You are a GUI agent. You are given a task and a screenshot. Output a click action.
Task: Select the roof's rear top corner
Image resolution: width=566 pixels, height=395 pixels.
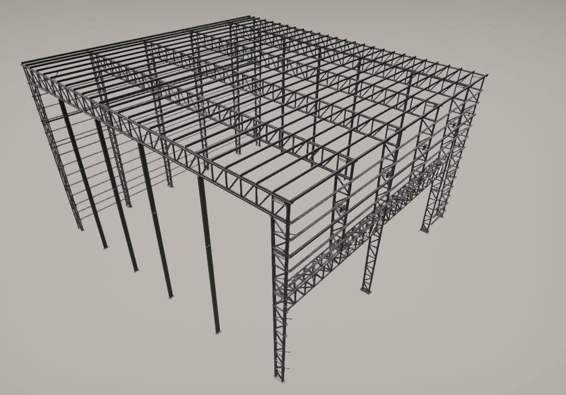click(x=250, y=18)
